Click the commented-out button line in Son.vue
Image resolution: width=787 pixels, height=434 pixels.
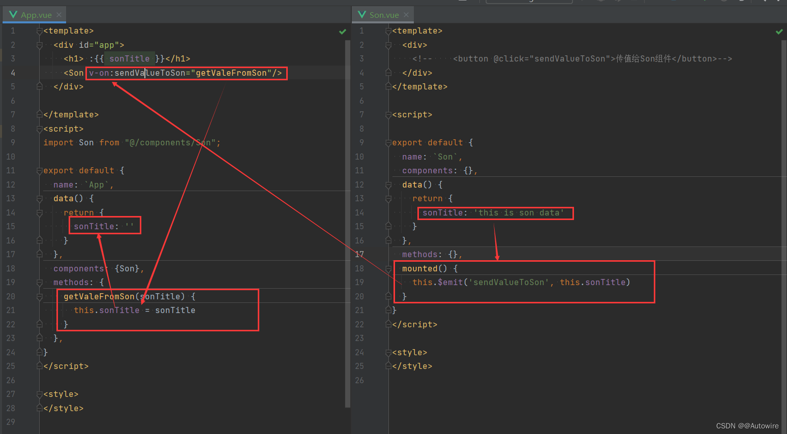[x=572, y=59]
